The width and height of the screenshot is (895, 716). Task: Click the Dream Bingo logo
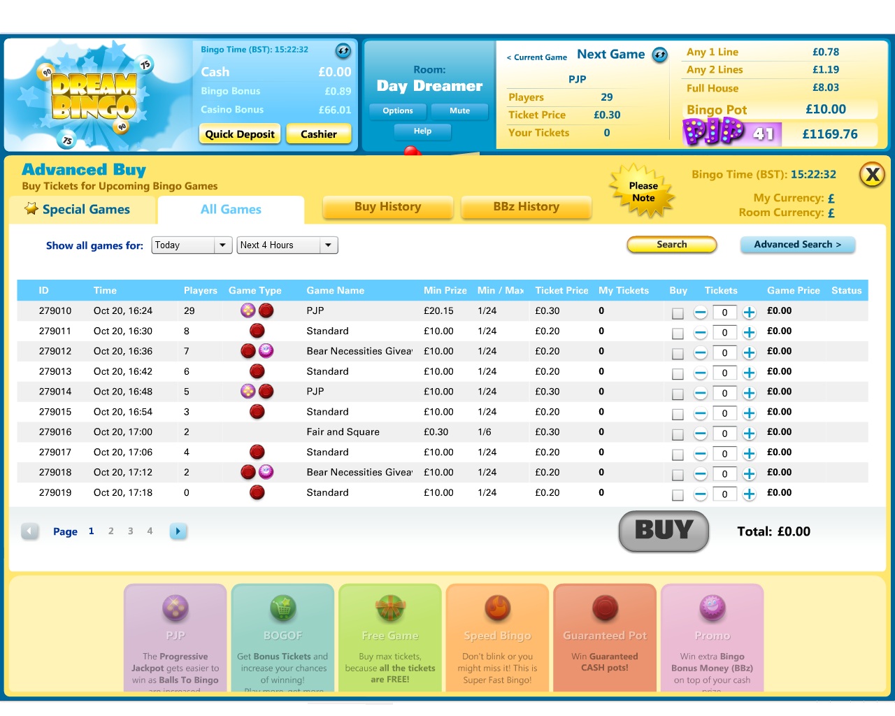[x=94, y=96]
